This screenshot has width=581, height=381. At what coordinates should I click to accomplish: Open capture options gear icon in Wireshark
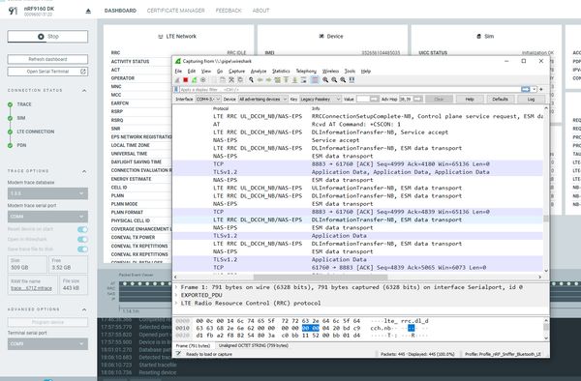pos(203,80)
